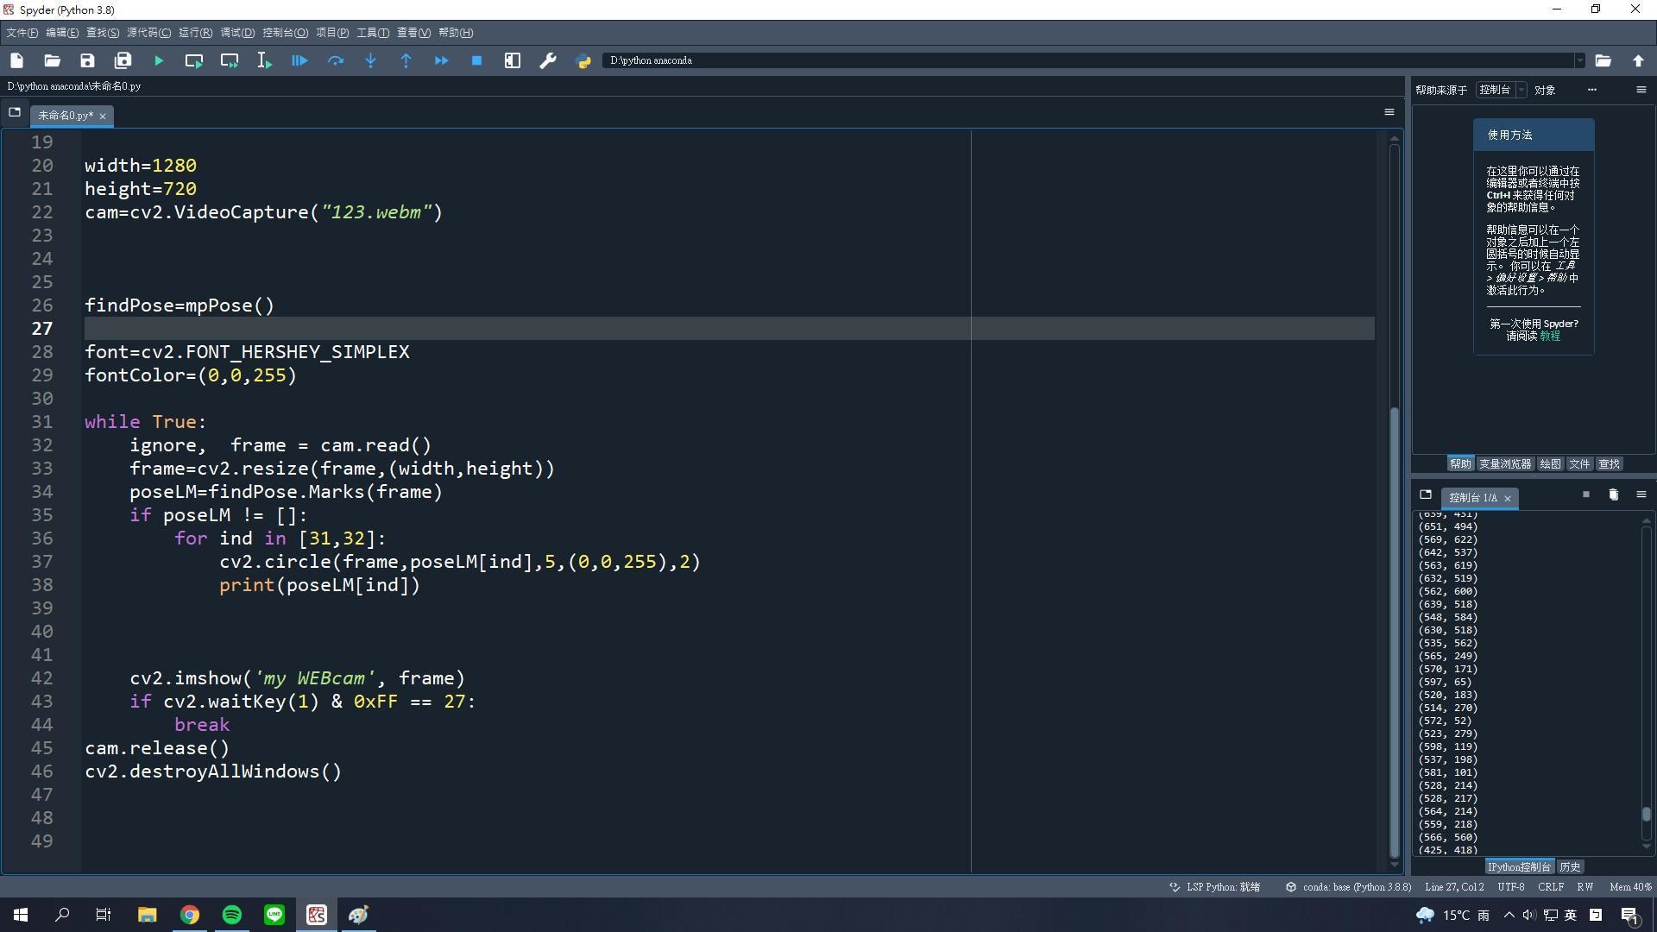Viewport: 1657px width, 932px height.
Task: Switch to 历史 tab
Action: [x=1570, y=867]
